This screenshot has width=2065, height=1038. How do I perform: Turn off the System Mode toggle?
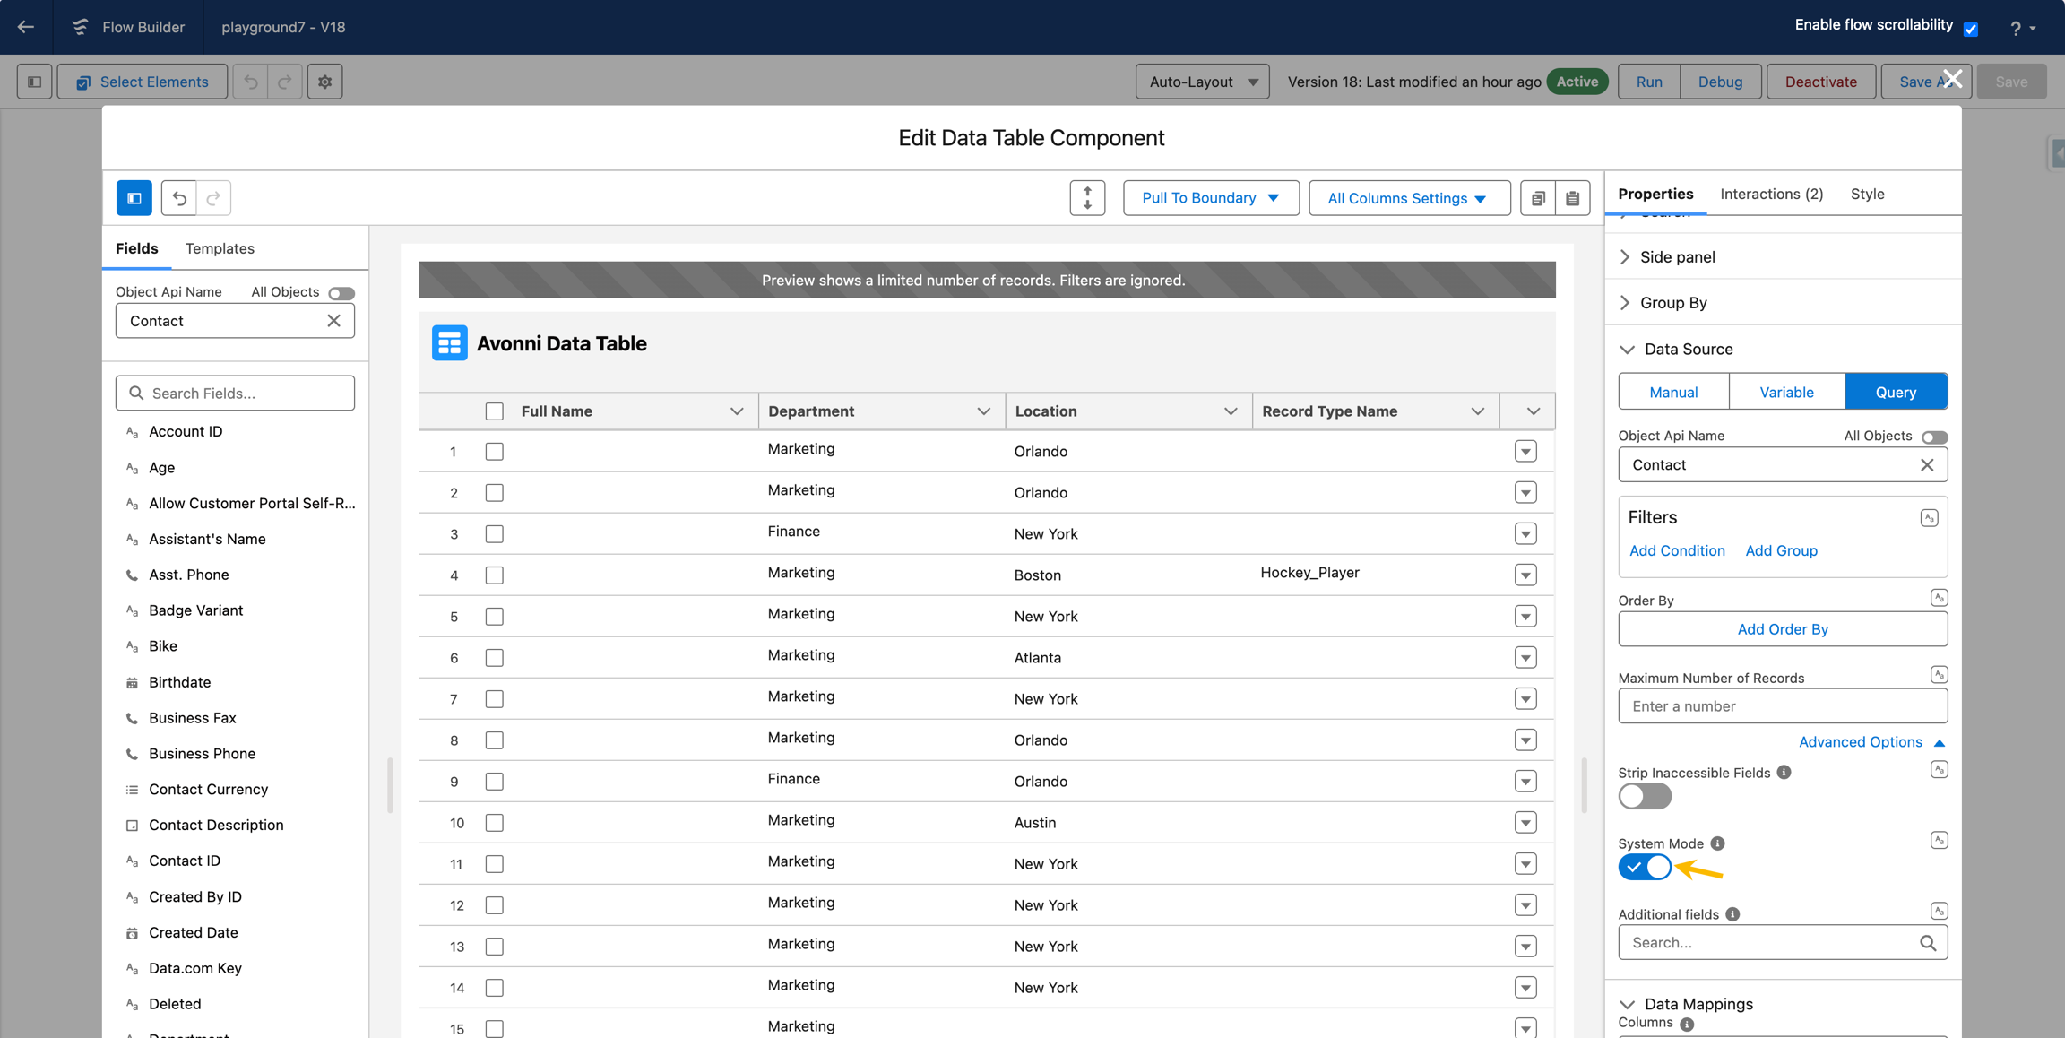click(x=1645, y=867)
